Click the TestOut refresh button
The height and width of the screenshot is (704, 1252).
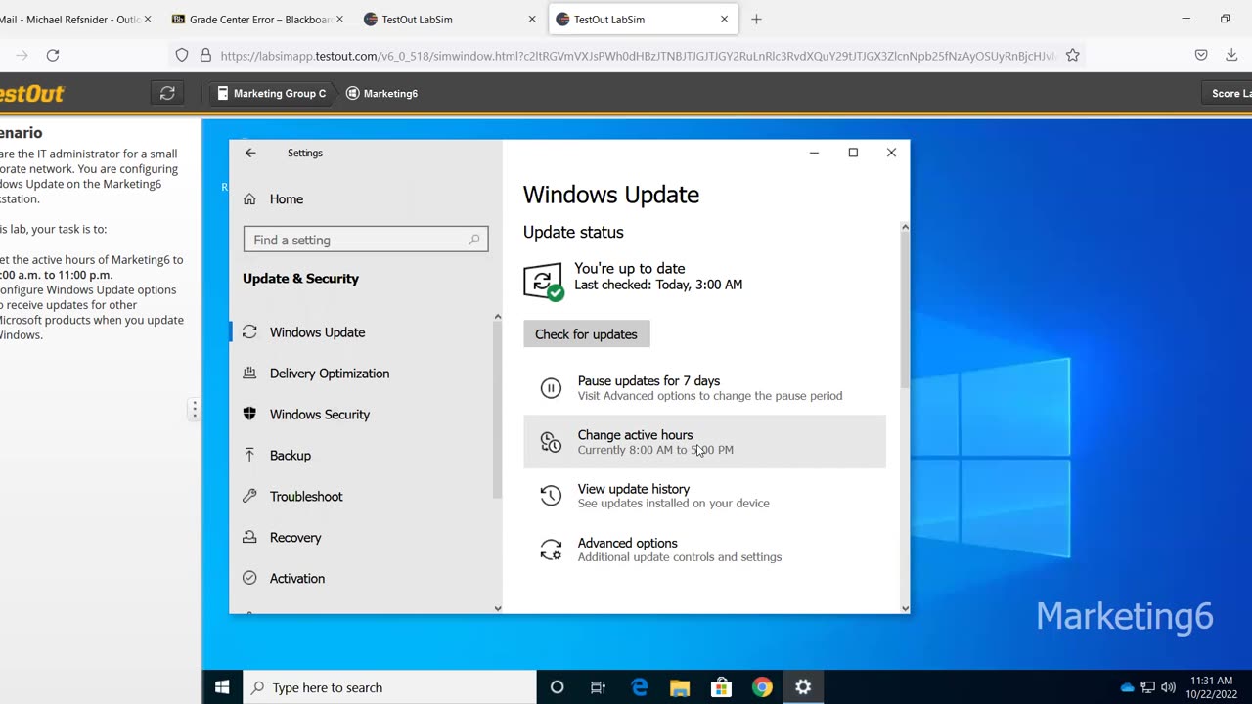click(167, 93)
